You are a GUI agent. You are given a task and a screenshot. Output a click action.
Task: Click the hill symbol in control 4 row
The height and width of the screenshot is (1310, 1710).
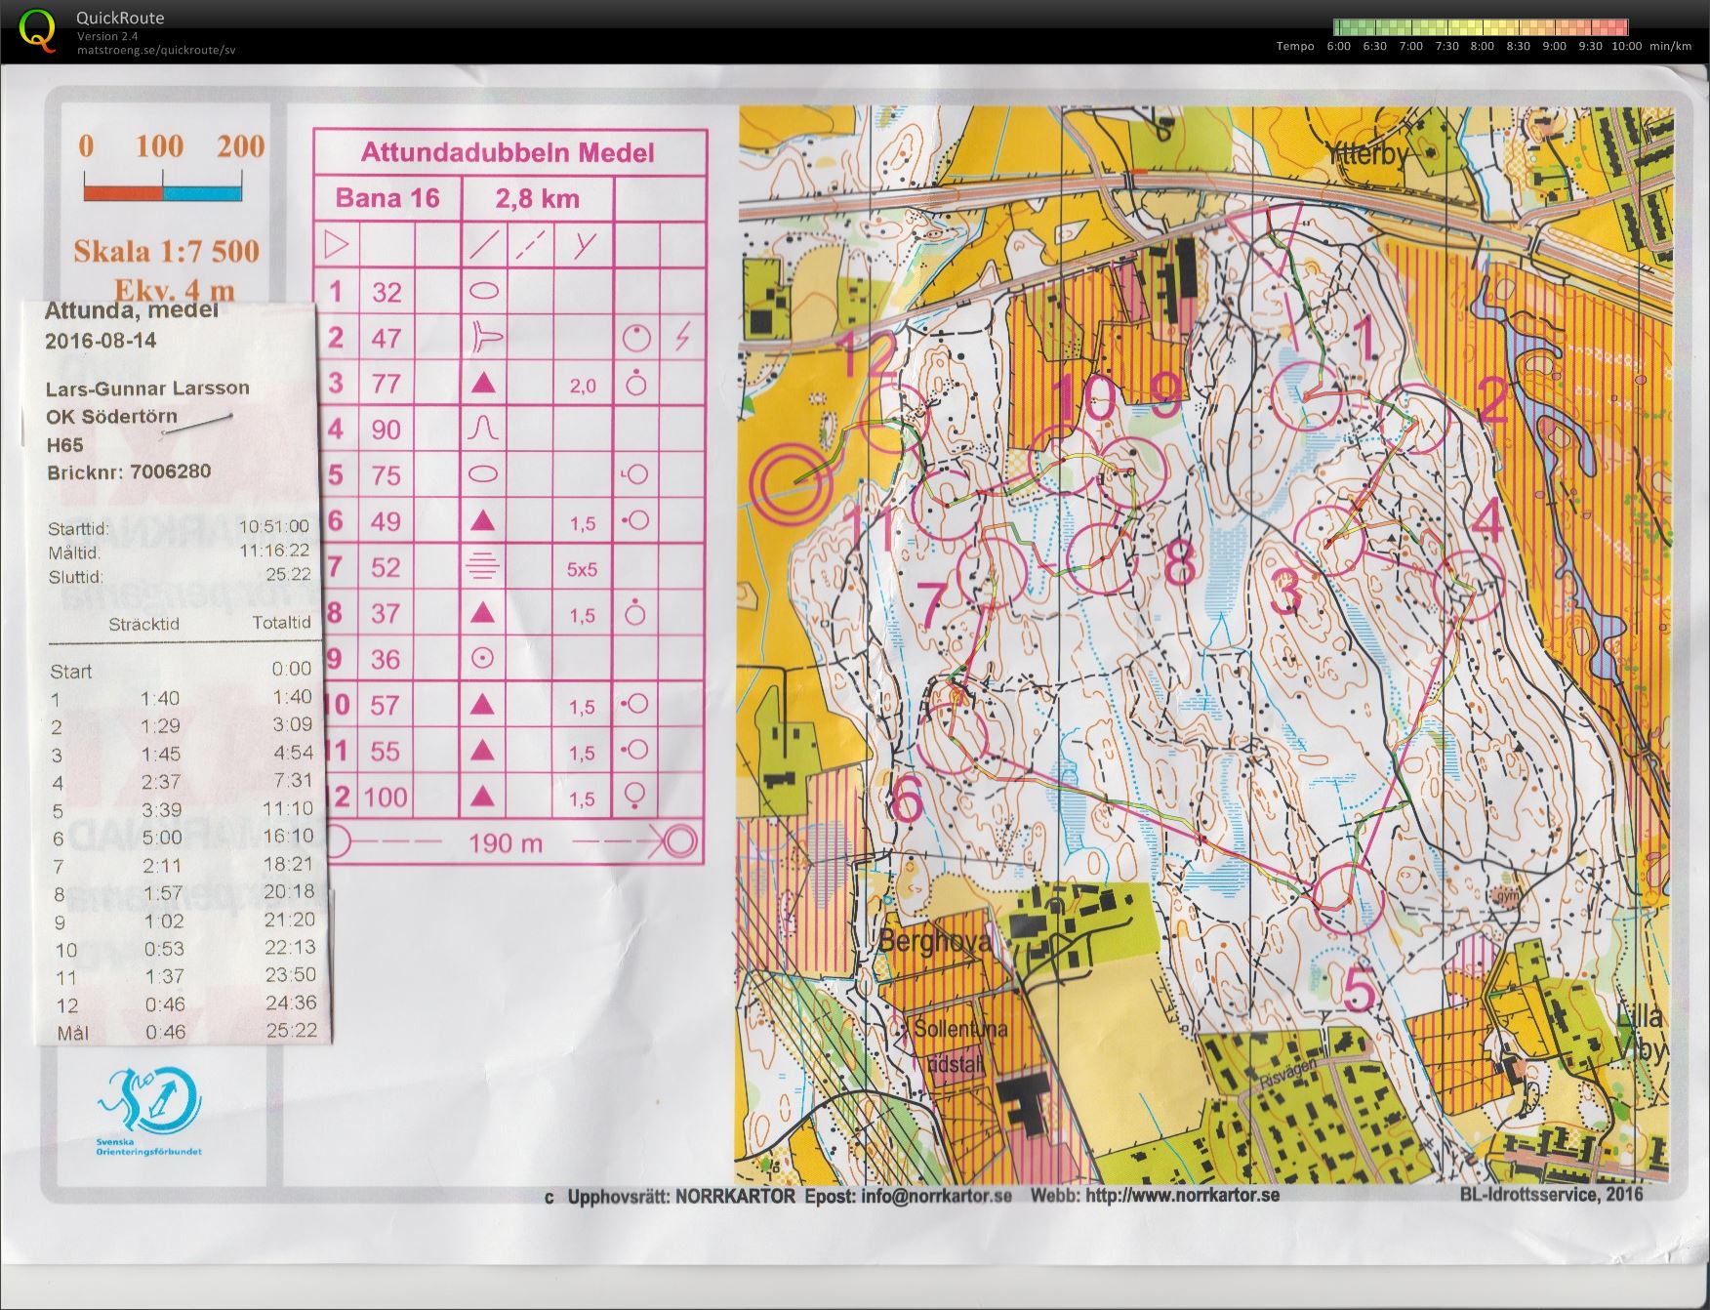click(x=483, y=428)
